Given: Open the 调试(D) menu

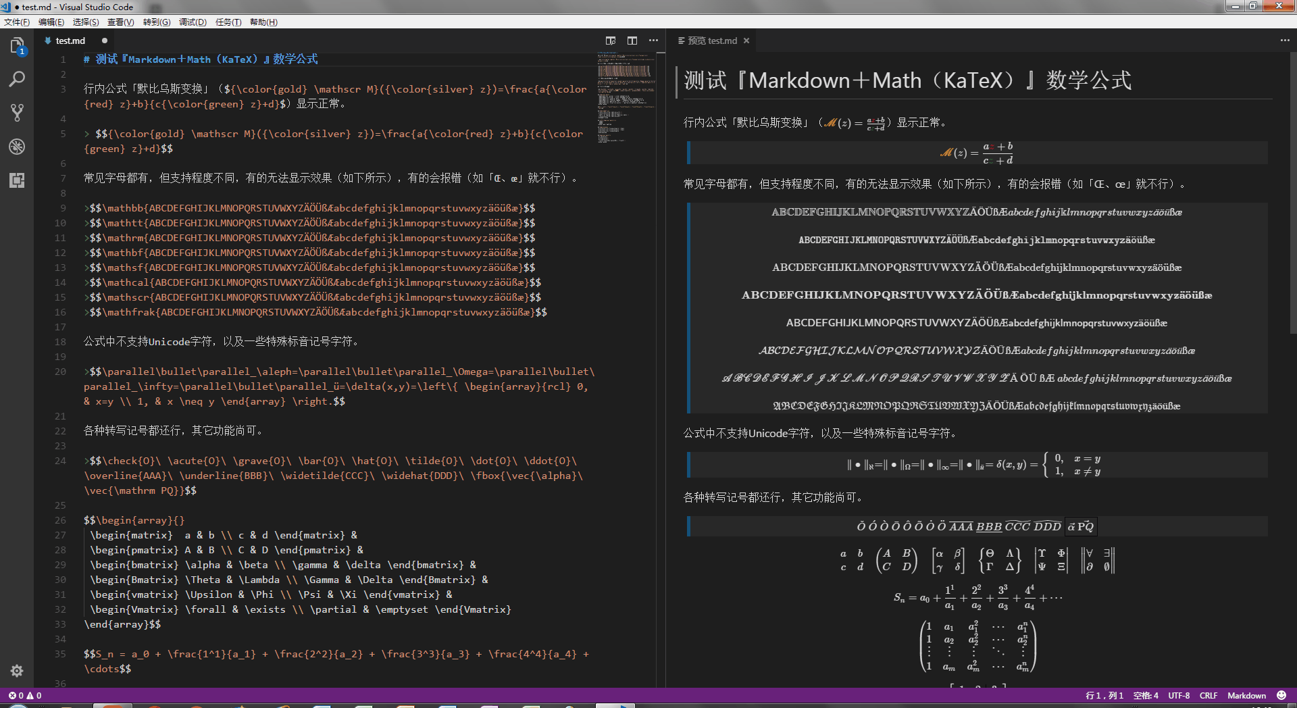Looking at the screenshot, I should [193, 22].
